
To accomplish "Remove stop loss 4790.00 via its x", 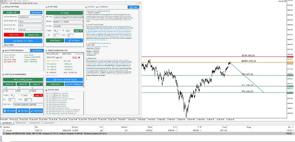I will [x=176, y=130].
